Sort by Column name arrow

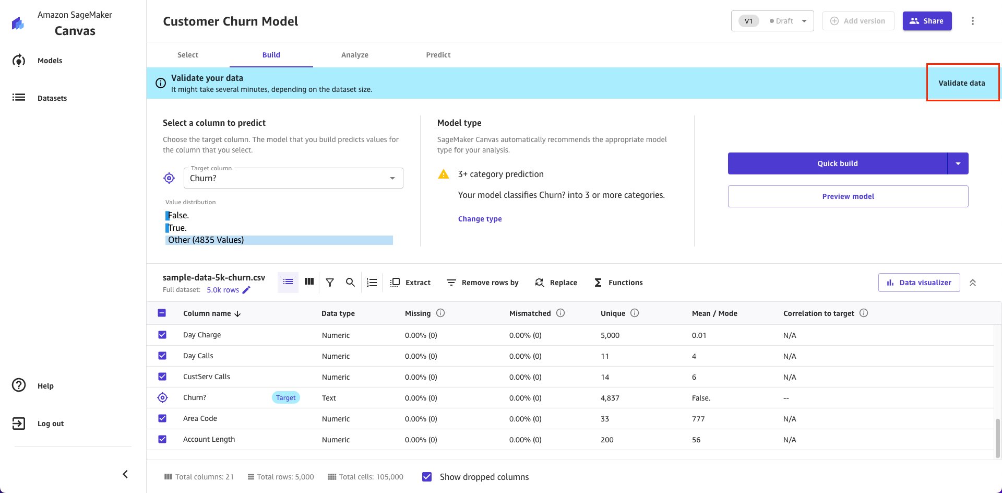[x=238, y=313]
